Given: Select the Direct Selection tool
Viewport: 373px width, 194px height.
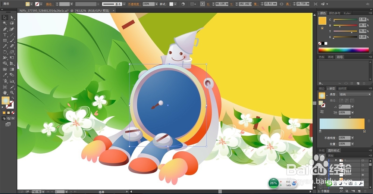Looking at the screenshot, I should click(x=12, y=18).
